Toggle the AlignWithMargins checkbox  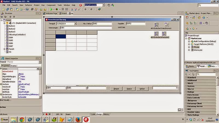point(19,77)
